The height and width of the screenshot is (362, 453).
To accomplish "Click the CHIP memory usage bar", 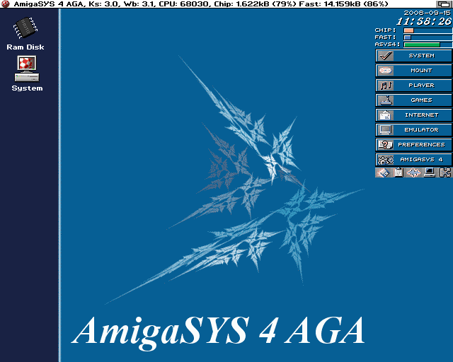I will (x=427, y=30).
